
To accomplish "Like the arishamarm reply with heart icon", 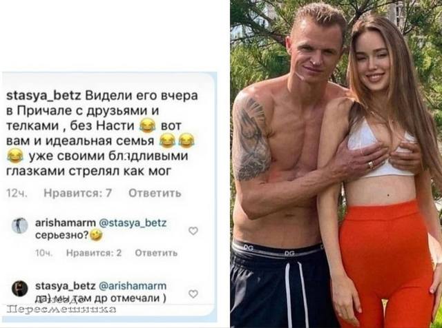I will (193, 231).
